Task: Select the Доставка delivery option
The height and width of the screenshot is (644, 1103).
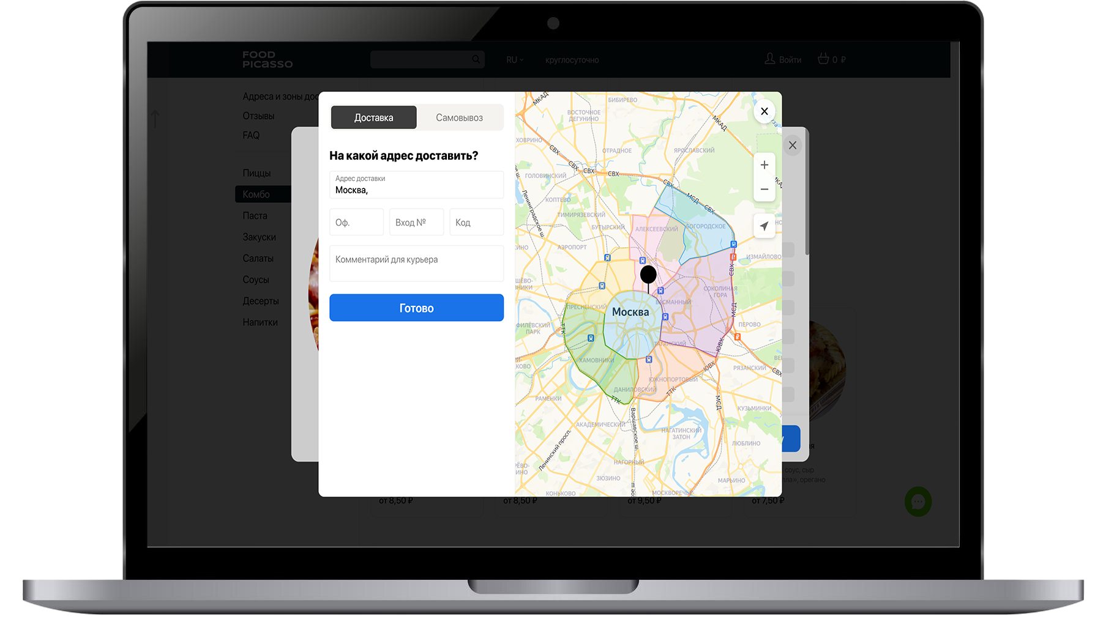Action: (373, 117)
